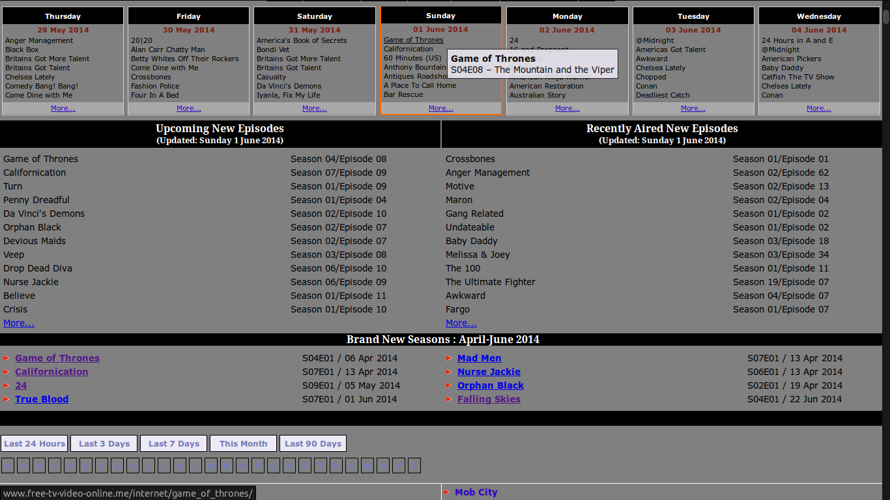
Task: Show more Recently Aired New Episodes
Action: 461,323
